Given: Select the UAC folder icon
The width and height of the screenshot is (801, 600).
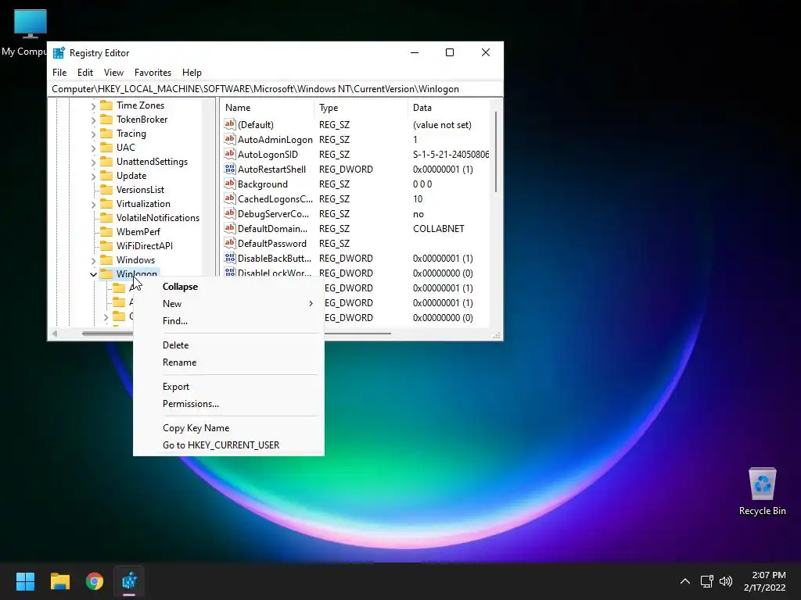Looking at the screenshot, I should point(106,148).
